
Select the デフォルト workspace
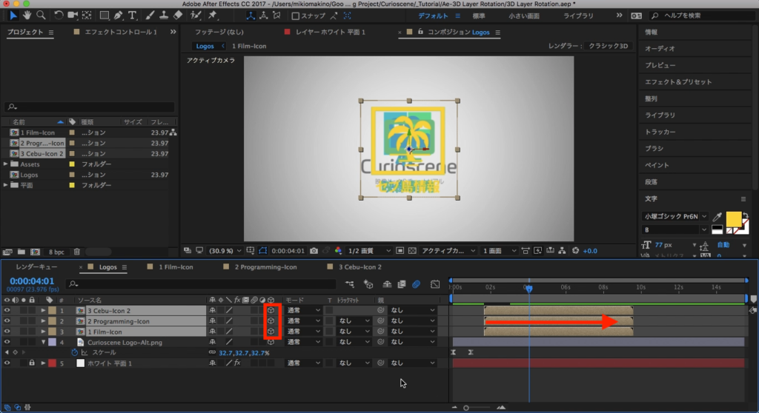pyautogui.click(x=433, y=16)
